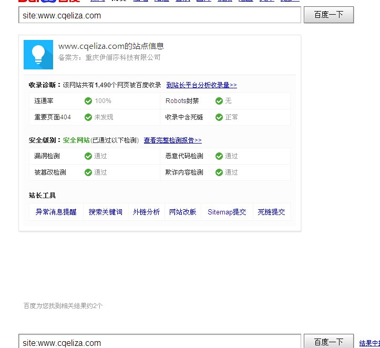Click the top search input field
The height and width of the screenshot is (348, 380).
point(160,15)
